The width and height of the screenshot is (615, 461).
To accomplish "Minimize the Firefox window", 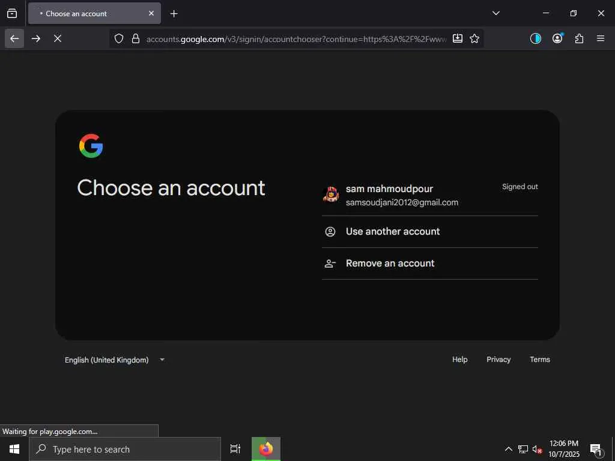I will [x=545, y=13].
